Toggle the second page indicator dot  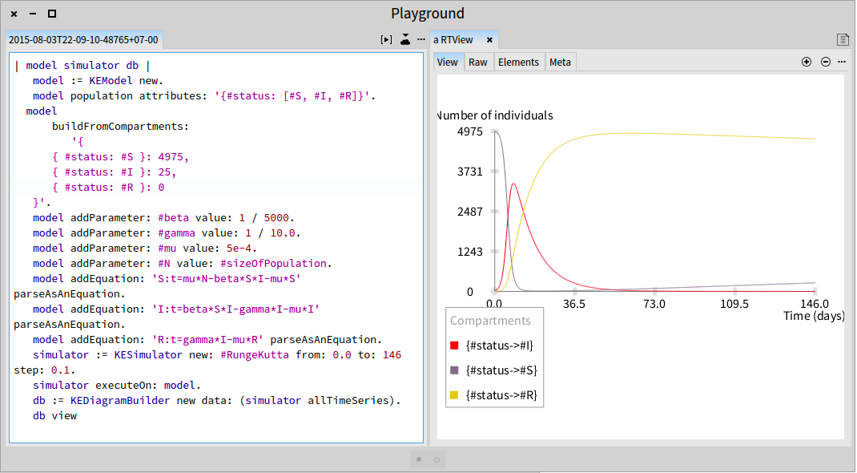[x=437, y=459]
